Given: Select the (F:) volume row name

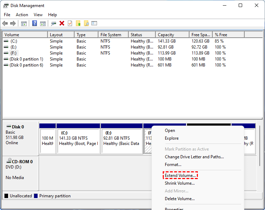Looking at the screenshot, I should point(13,53).
